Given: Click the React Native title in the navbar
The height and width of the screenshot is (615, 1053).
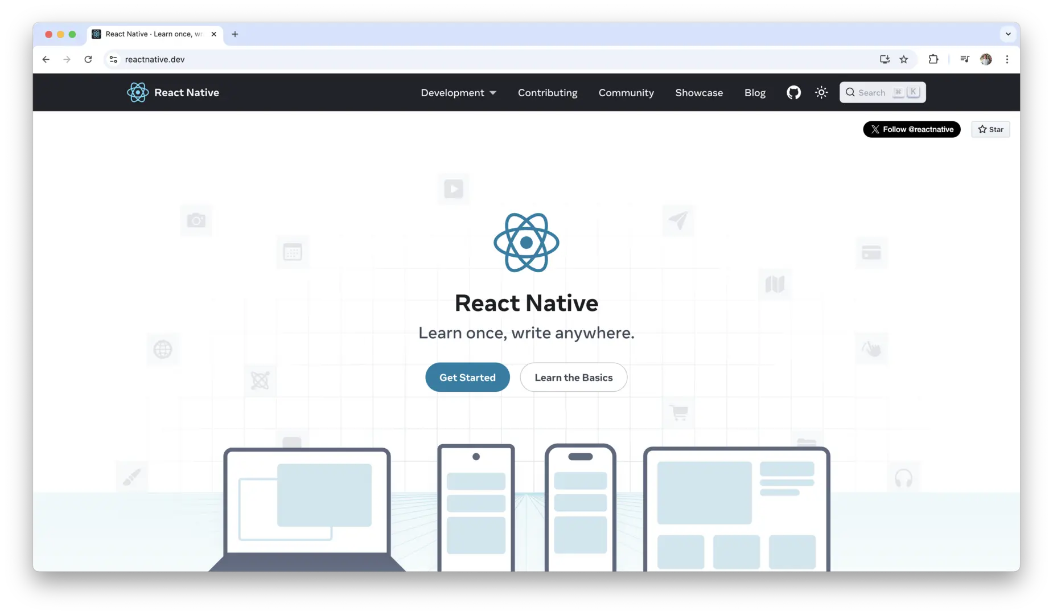Looking at the screenshot, I should tap(187, 92).
